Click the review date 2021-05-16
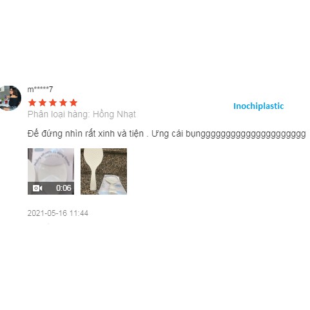This screenshot has height=310, width=310. click(47, 213)
